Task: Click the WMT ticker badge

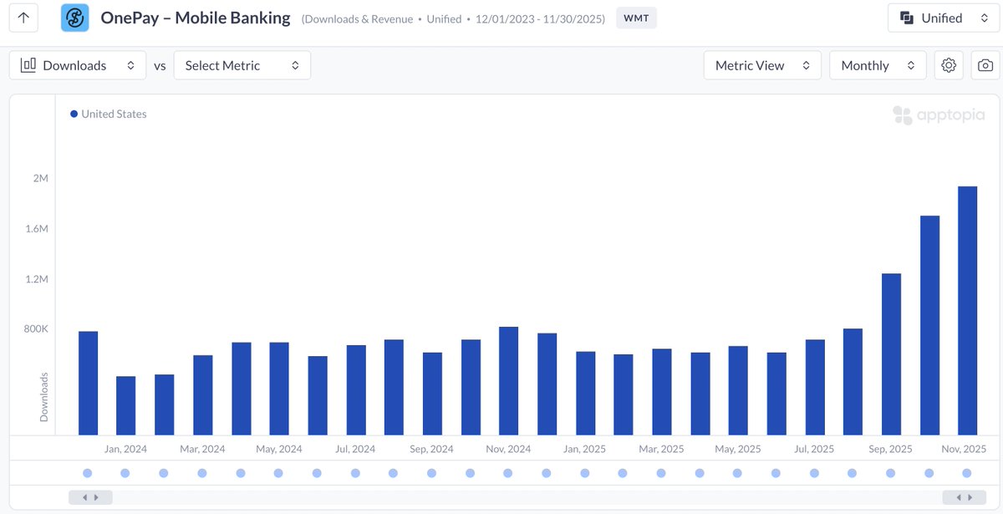Action: 636,18
